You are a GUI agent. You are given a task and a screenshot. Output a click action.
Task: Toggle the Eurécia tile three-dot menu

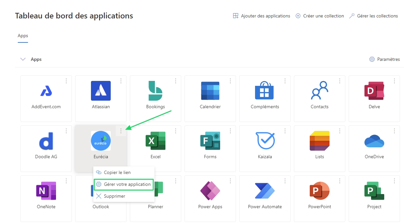[x=121, y=131]
